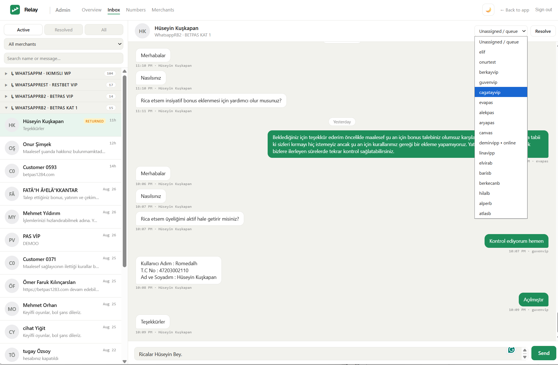Select the Inbox nav item
The image size is (558, 365).
[114, 10]
